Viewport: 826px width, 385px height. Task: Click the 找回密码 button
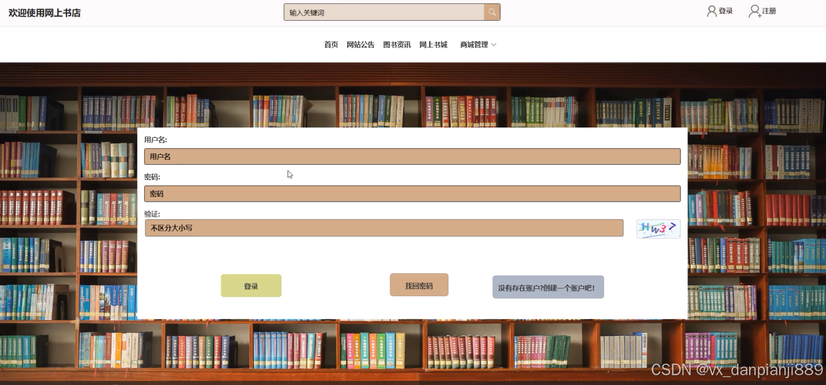[419, 285]
